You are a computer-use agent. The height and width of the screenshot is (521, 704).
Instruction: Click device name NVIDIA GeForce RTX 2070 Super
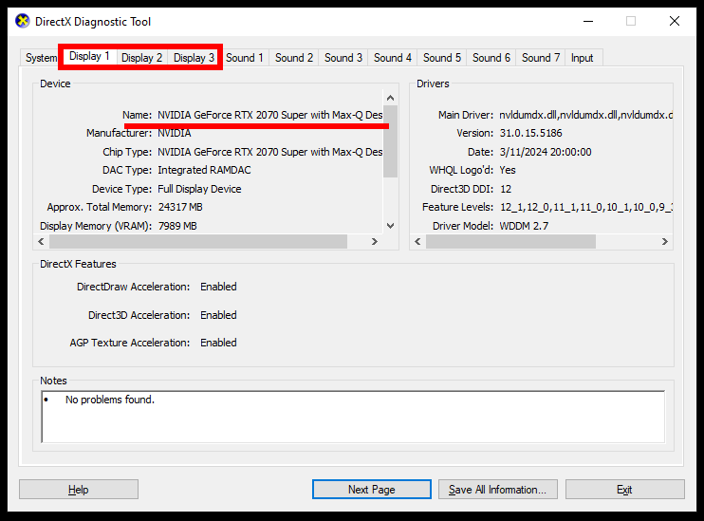(x=269, y=115)
